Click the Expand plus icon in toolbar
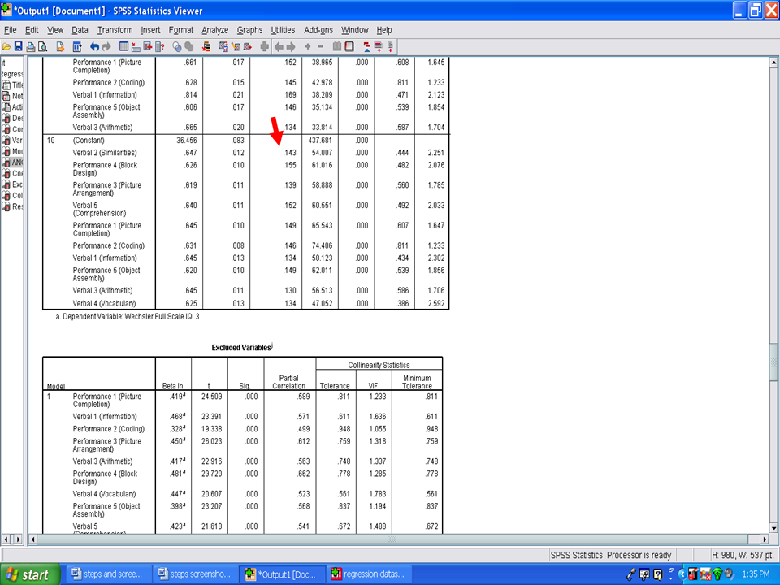780x585 pixels. (x=307, y=47)
